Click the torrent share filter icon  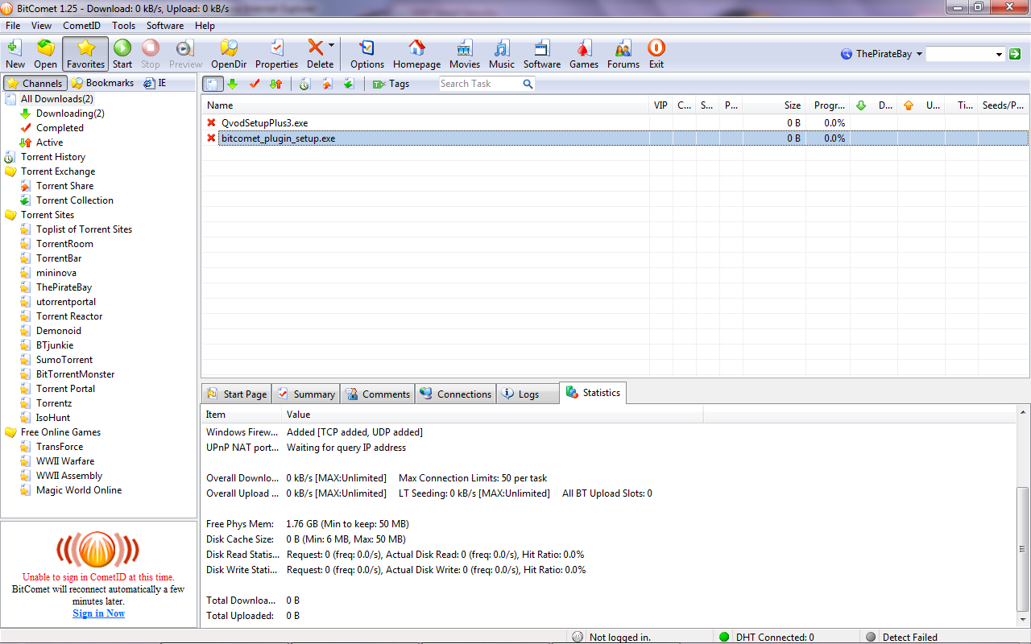coord(327,84)
